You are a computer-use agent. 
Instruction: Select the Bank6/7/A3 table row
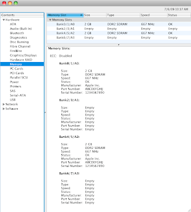tap(119, 38)
